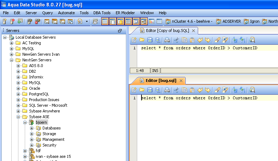Click Paste clipboard icon in bug.sql editor toolbar
The image size is (278, 161).
coord(192,90)
